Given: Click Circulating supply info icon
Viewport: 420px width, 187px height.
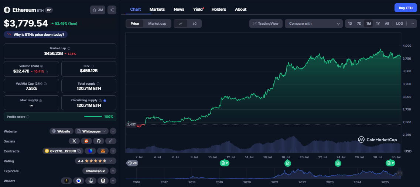Looking at the screenshot, I should tap(100, 100).
